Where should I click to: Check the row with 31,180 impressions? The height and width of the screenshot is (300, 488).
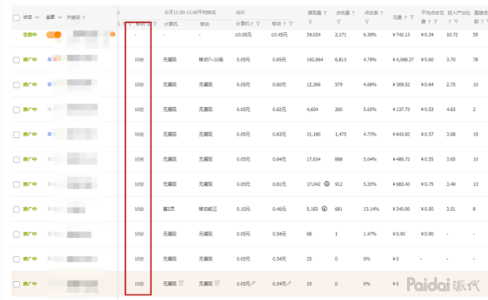(17, 135)
